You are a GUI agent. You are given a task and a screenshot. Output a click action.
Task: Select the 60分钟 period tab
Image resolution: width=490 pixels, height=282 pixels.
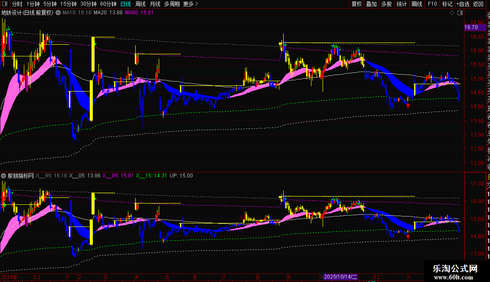(x=108, y=4)
